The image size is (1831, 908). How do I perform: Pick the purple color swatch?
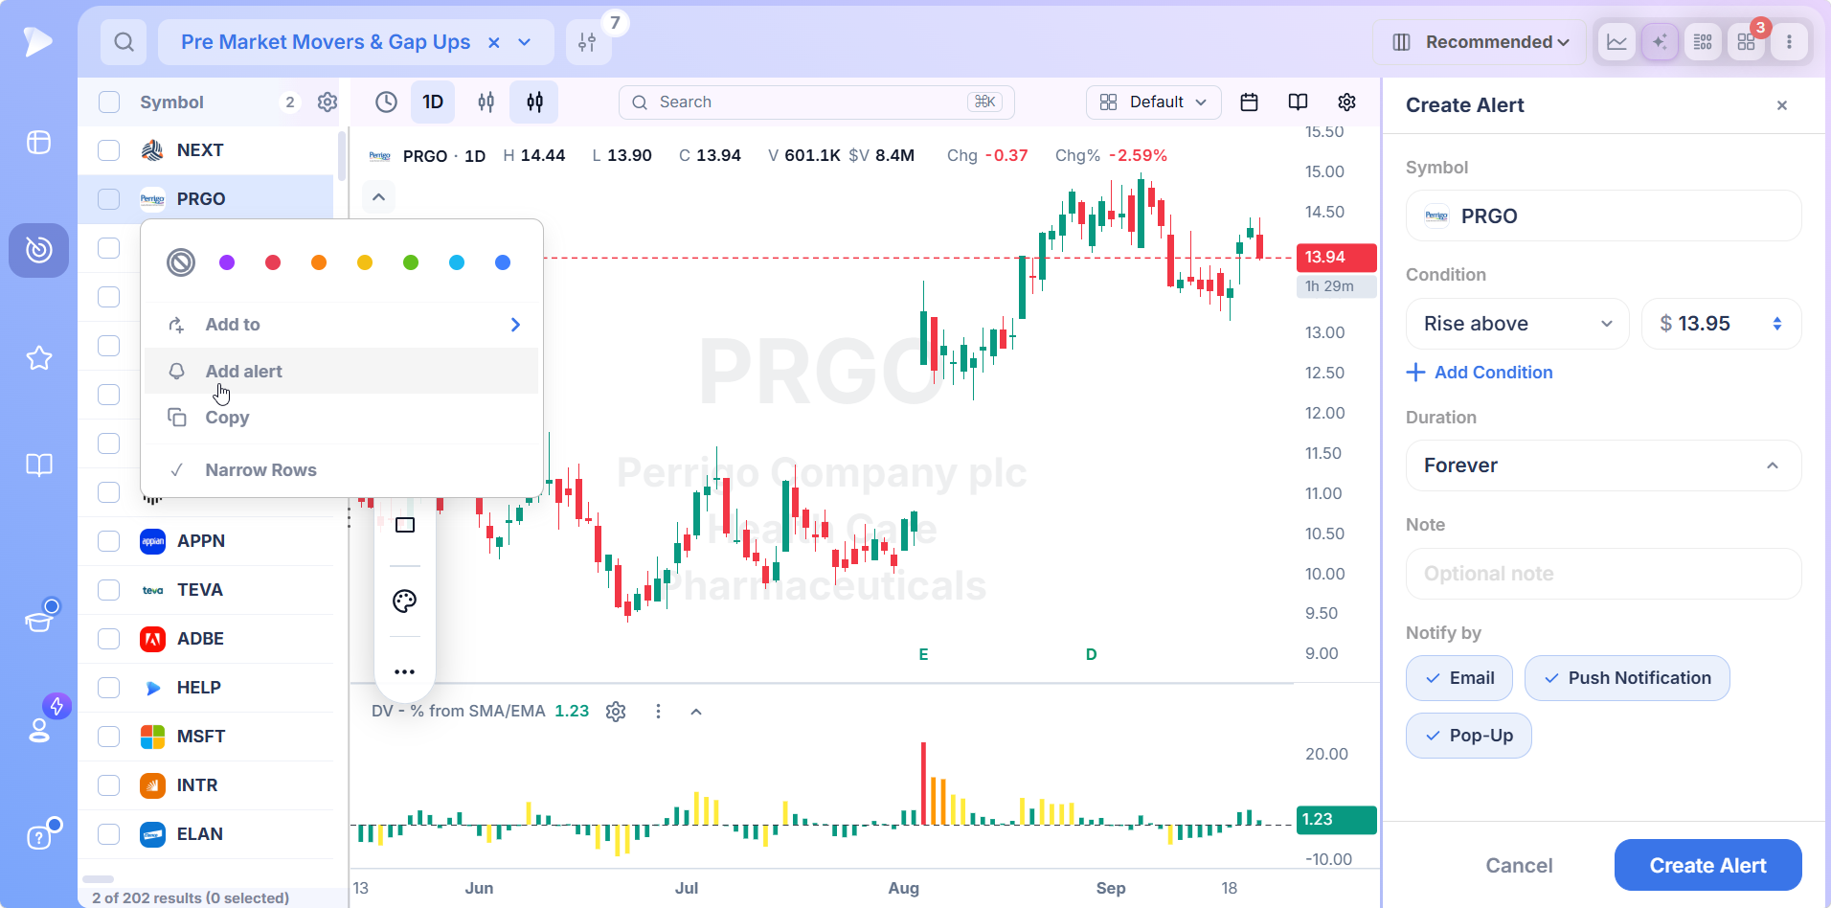[227, 262]
